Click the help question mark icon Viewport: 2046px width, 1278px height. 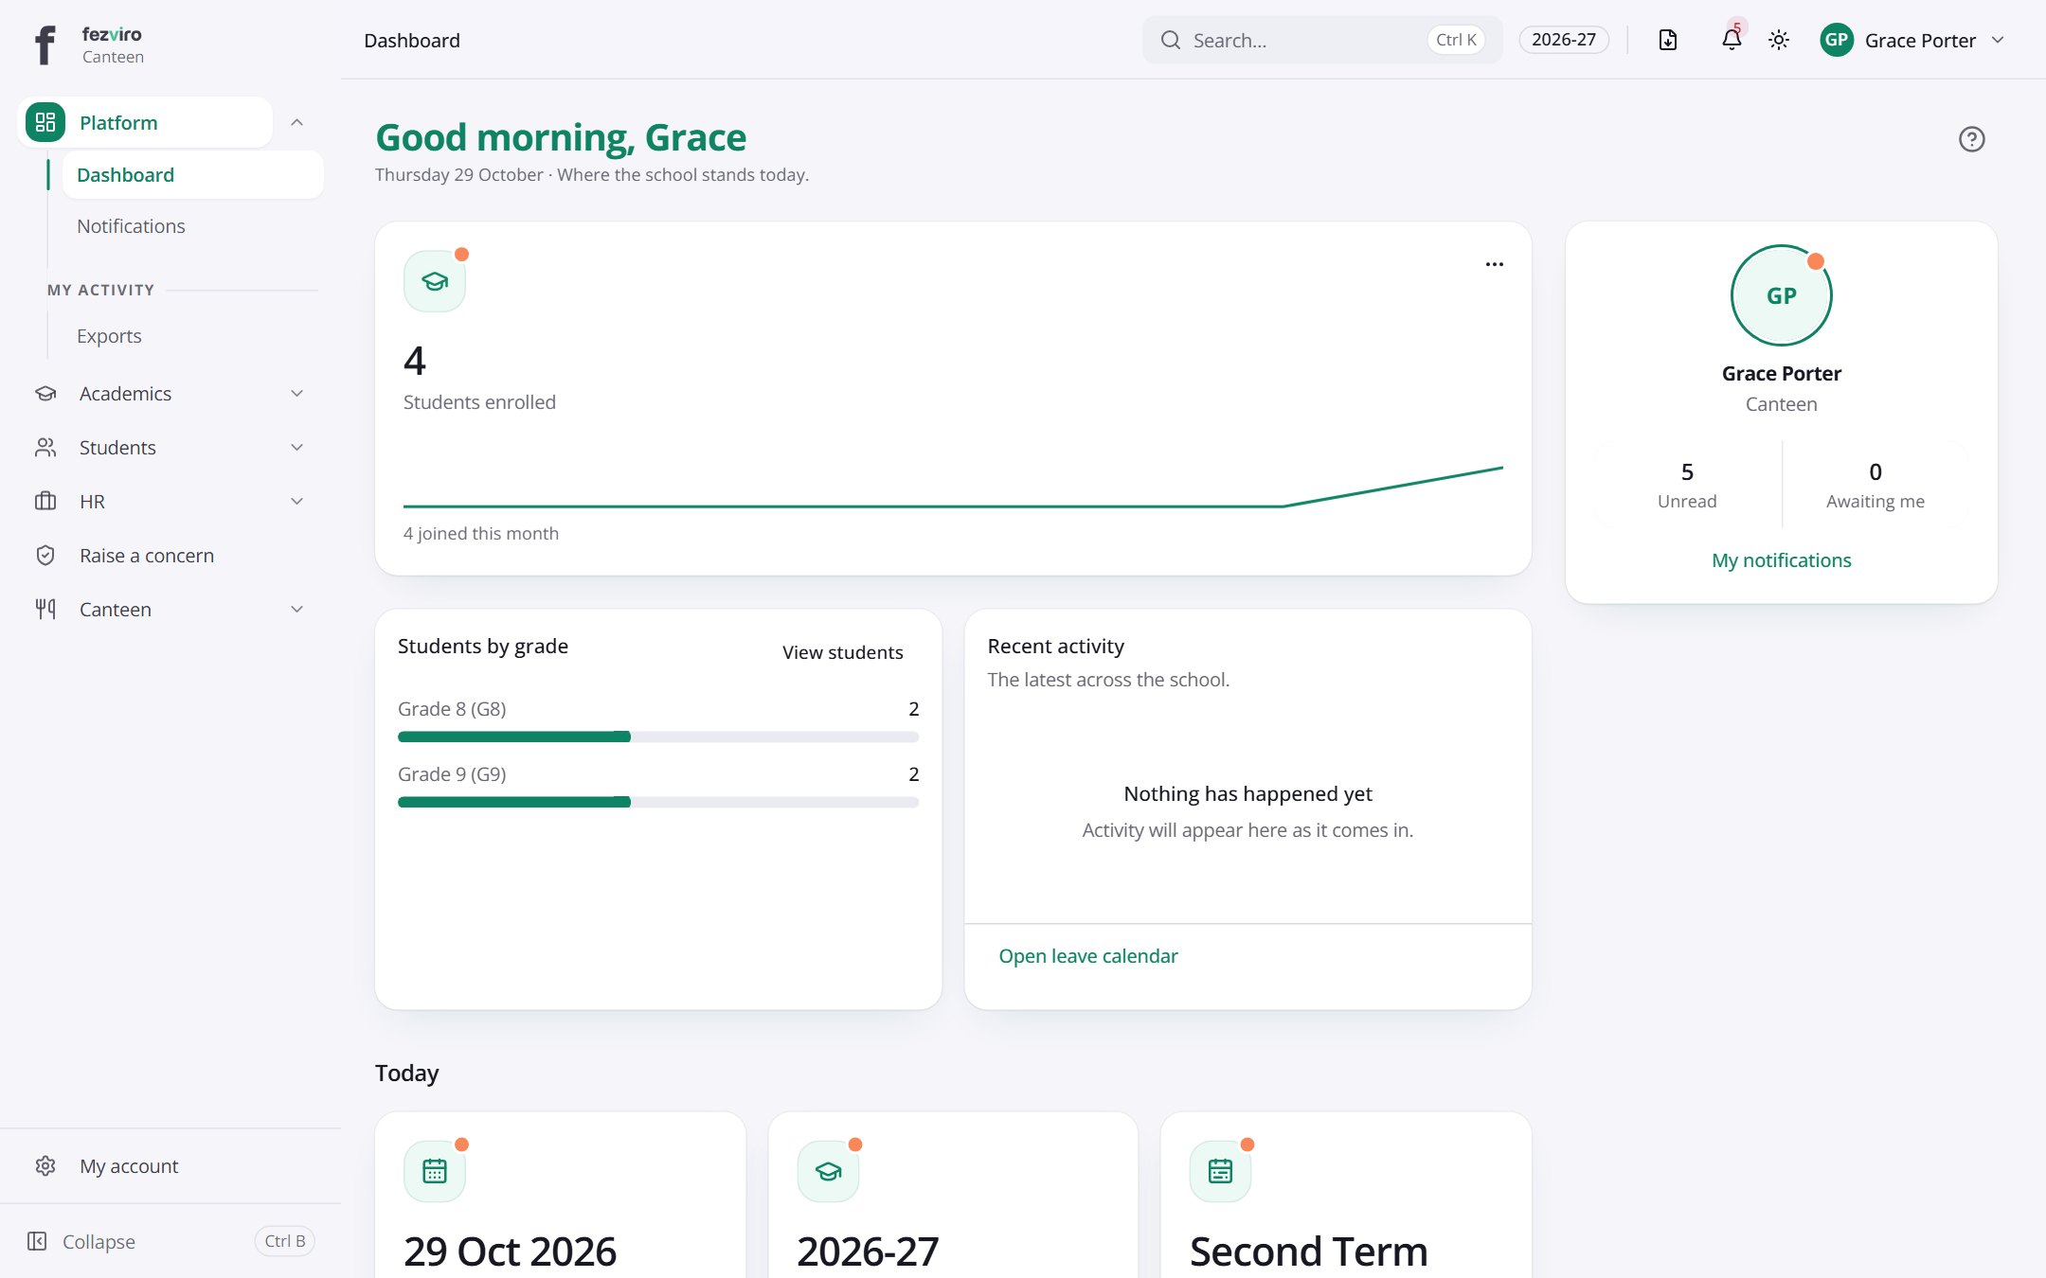(1971, 139)
